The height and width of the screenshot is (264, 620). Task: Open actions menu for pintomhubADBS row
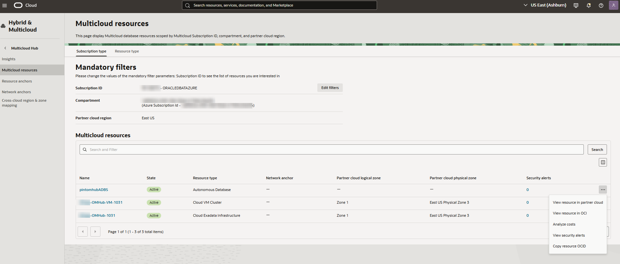point(603,190)
